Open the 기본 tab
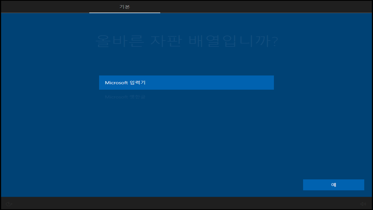The height and width of the screenshot is (210, 373). tap(125, 7)
